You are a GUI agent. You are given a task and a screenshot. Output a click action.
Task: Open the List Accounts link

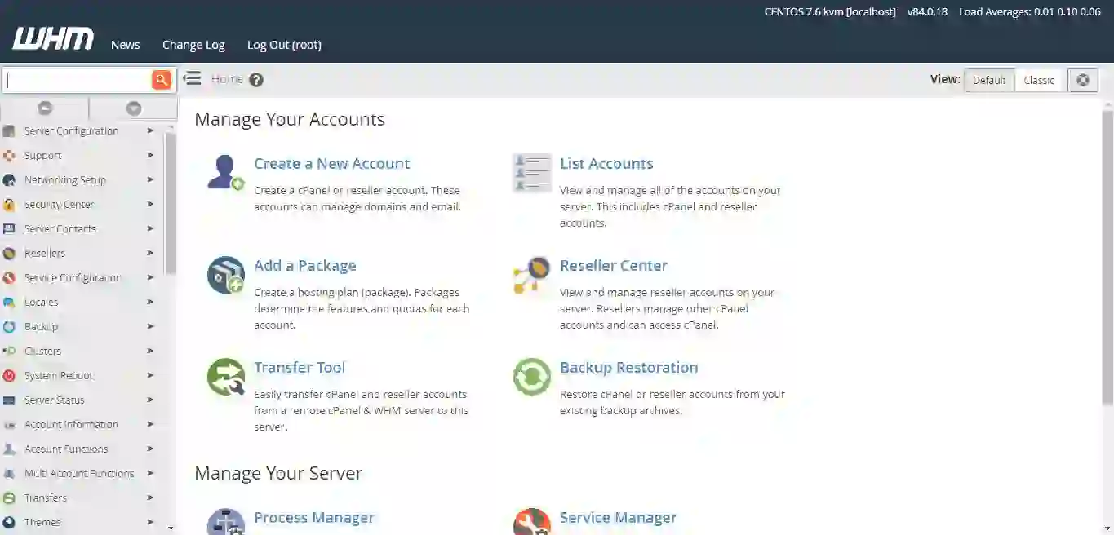point(606,164)
